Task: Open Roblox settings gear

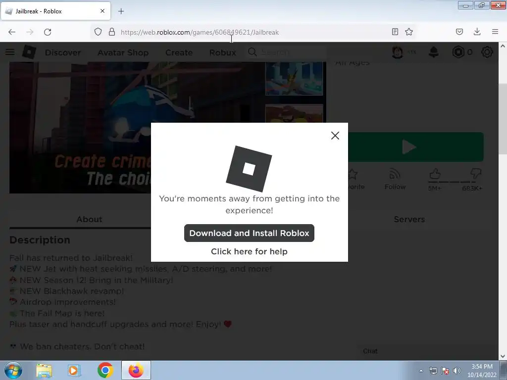Action: (x=487, y=52)
